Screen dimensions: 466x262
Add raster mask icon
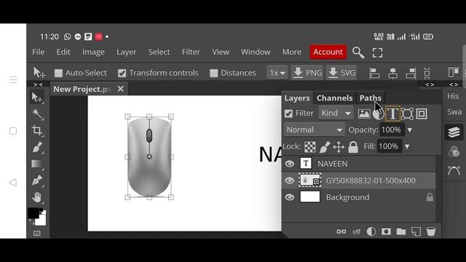point(386,231)
